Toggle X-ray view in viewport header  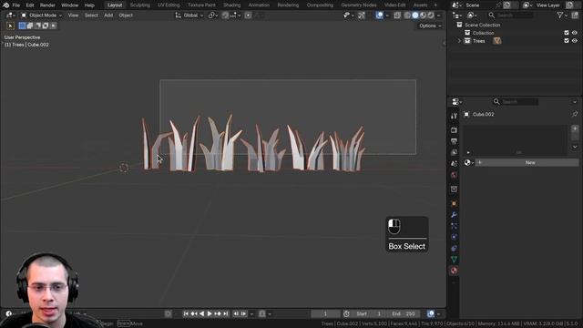pos(397,15)
